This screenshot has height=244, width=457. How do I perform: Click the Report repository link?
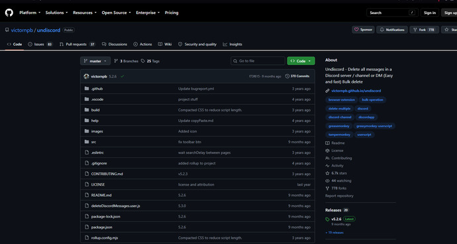339,196
